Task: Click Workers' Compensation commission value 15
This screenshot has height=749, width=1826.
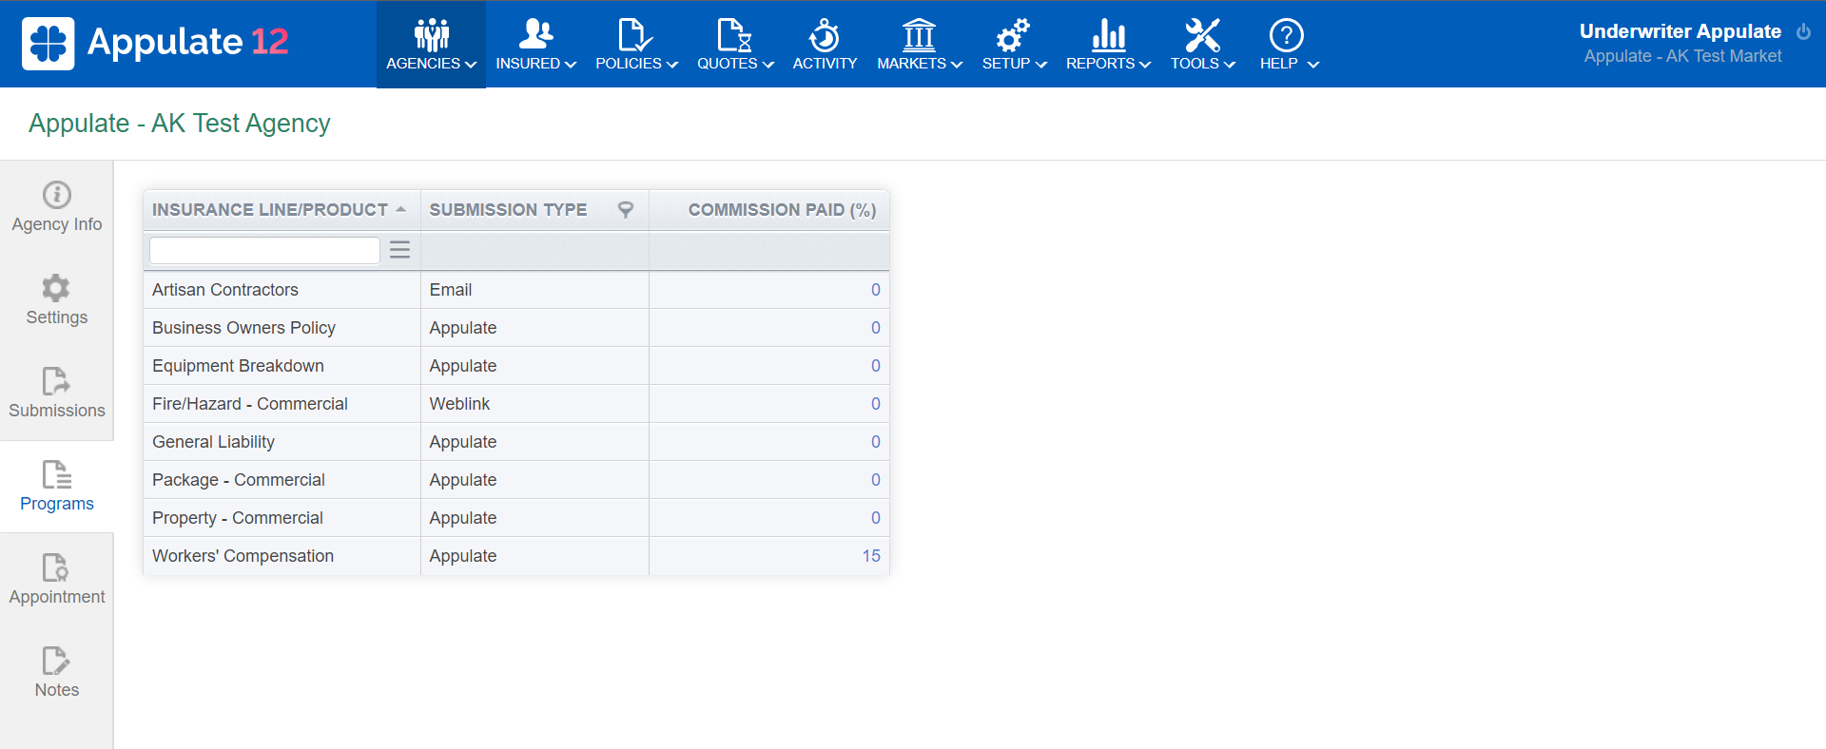Action: (x=870, y=556)
